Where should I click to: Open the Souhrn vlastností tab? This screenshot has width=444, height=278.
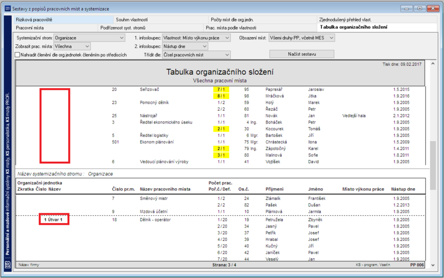161,20
